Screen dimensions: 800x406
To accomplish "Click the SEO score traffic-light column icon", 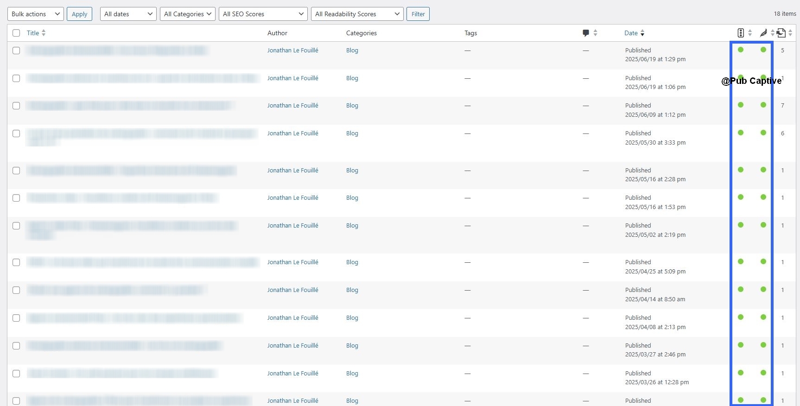I will coord(741,33).
